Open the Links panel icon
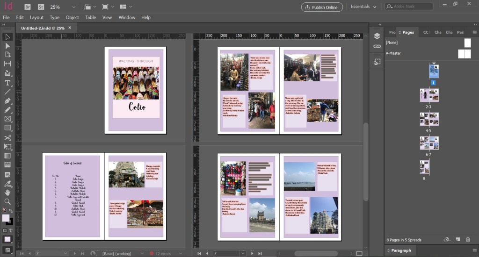This screenshot has height=257, width=479. click(x=377, y=47)
